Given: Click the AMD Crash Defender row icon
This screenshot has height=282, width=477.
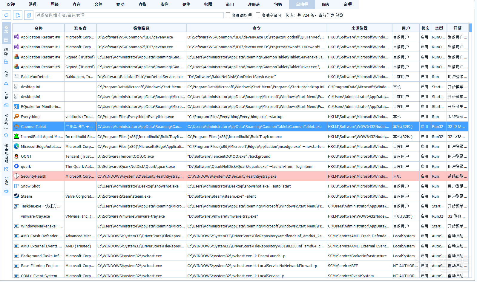Looking at the screenshot, I should (16, 236).
